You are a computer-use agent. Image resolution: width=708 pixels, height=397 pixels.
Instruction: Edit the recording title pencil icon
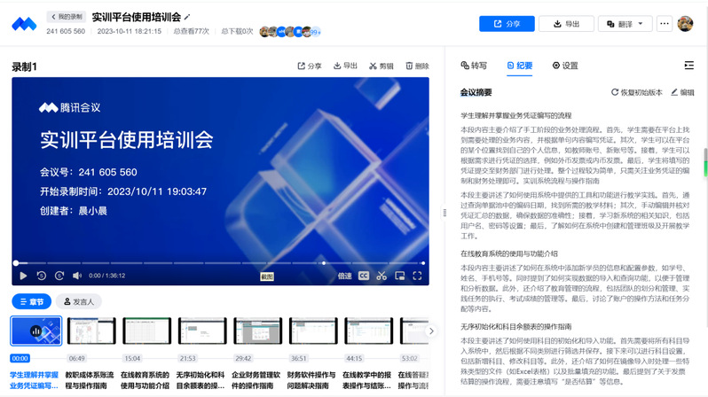187,17
